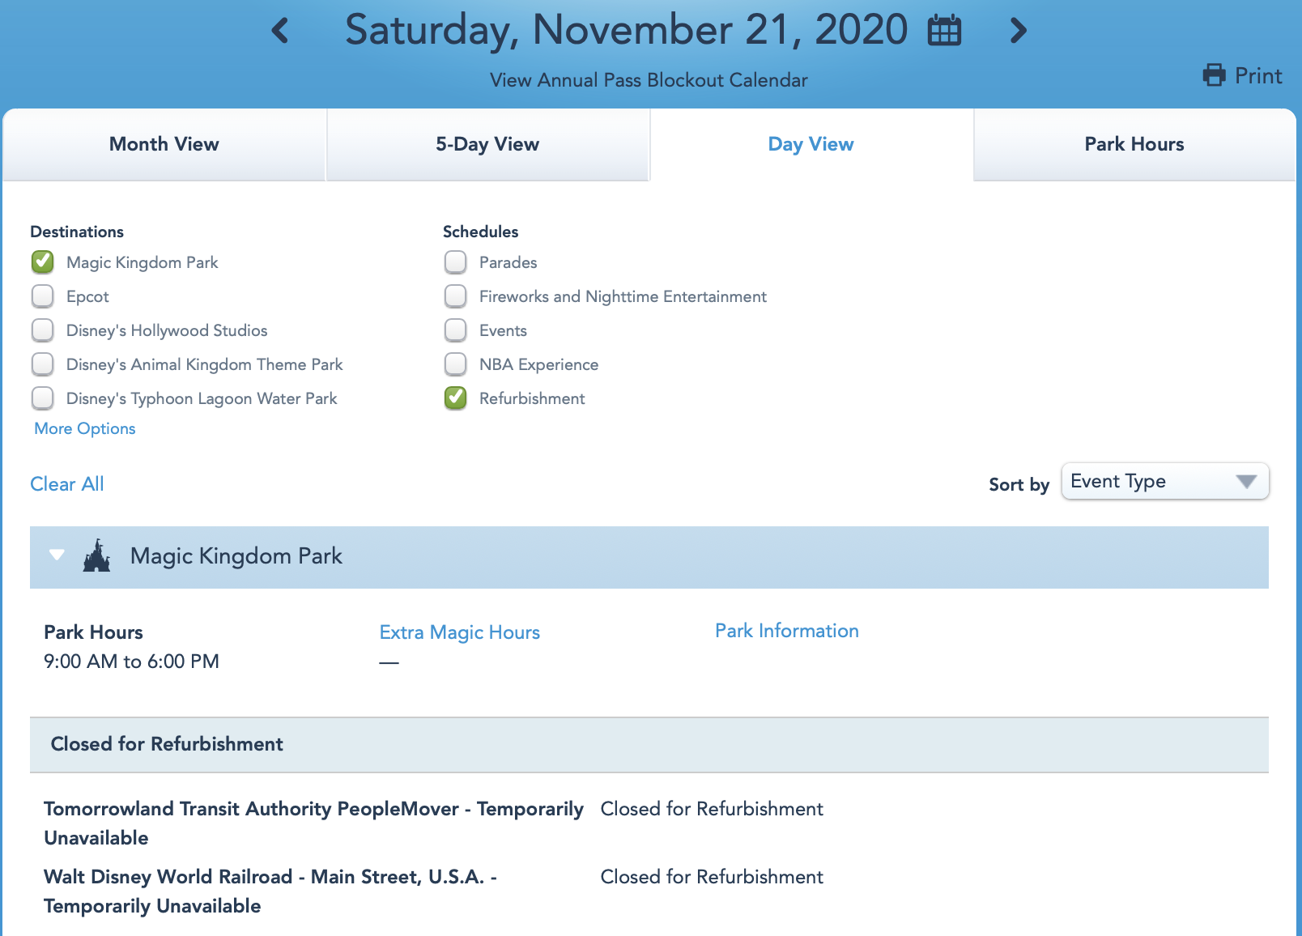Go to the previous day arrow

[x=280, y=31]
